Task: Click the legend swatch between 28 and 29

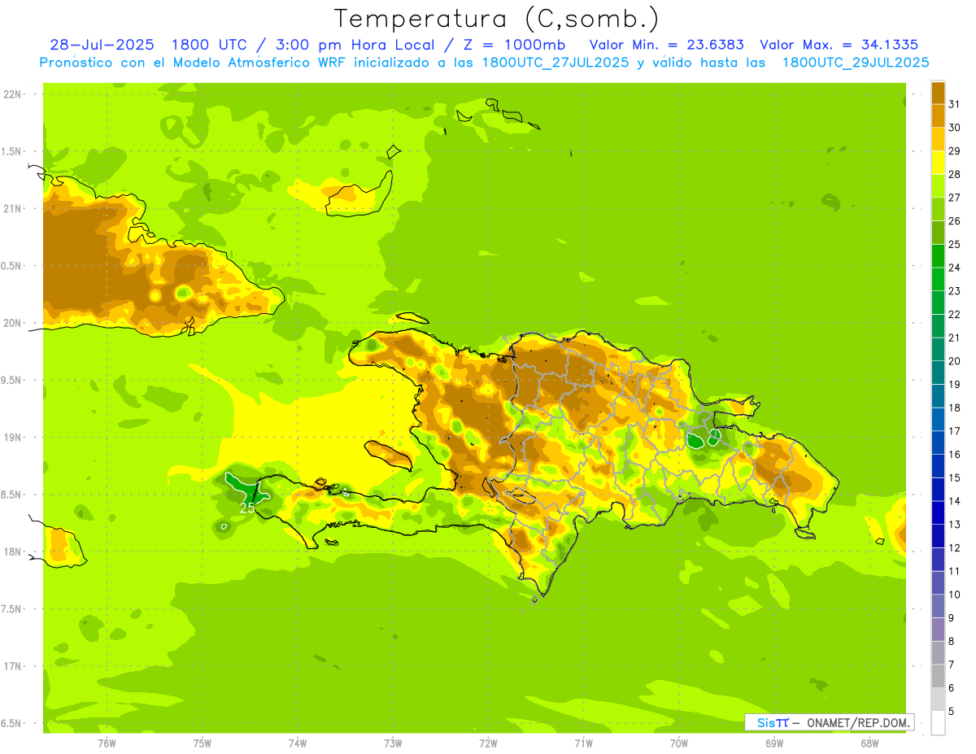Action: [938, 163]
